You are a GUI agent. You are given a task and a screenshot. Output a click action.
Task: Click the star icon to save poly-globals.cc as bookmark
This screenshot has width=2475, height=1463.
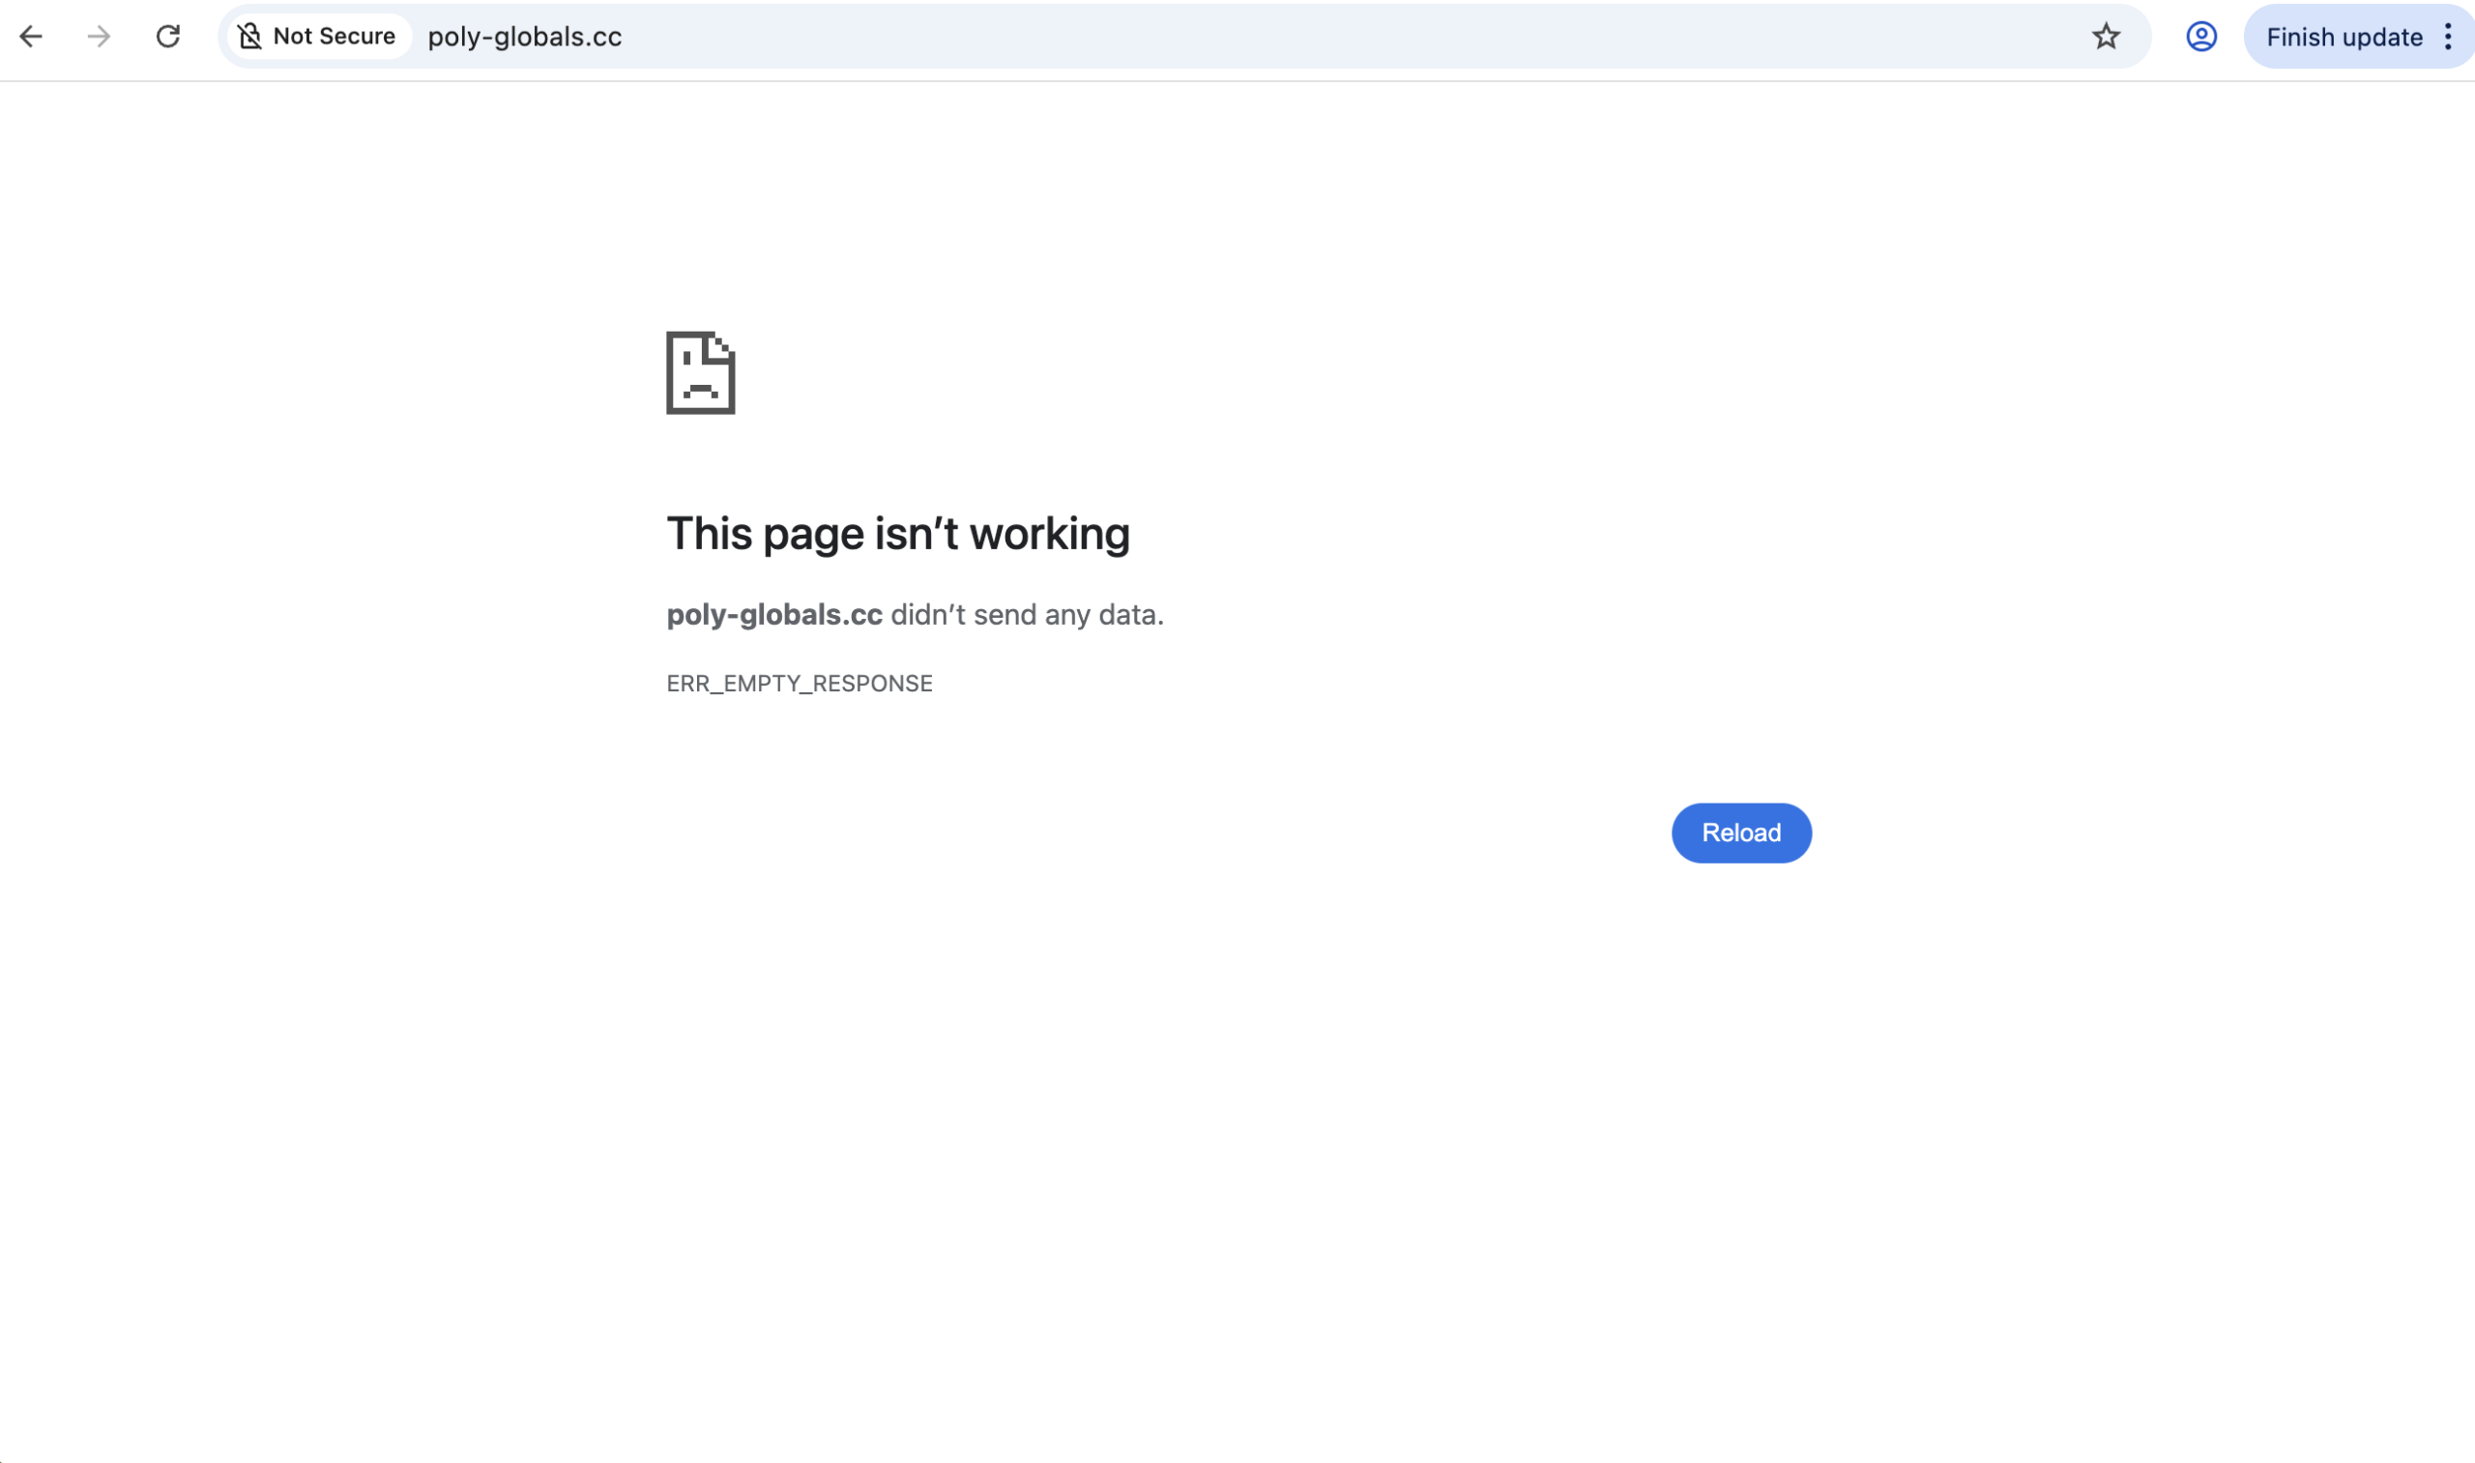[2106, 37]
